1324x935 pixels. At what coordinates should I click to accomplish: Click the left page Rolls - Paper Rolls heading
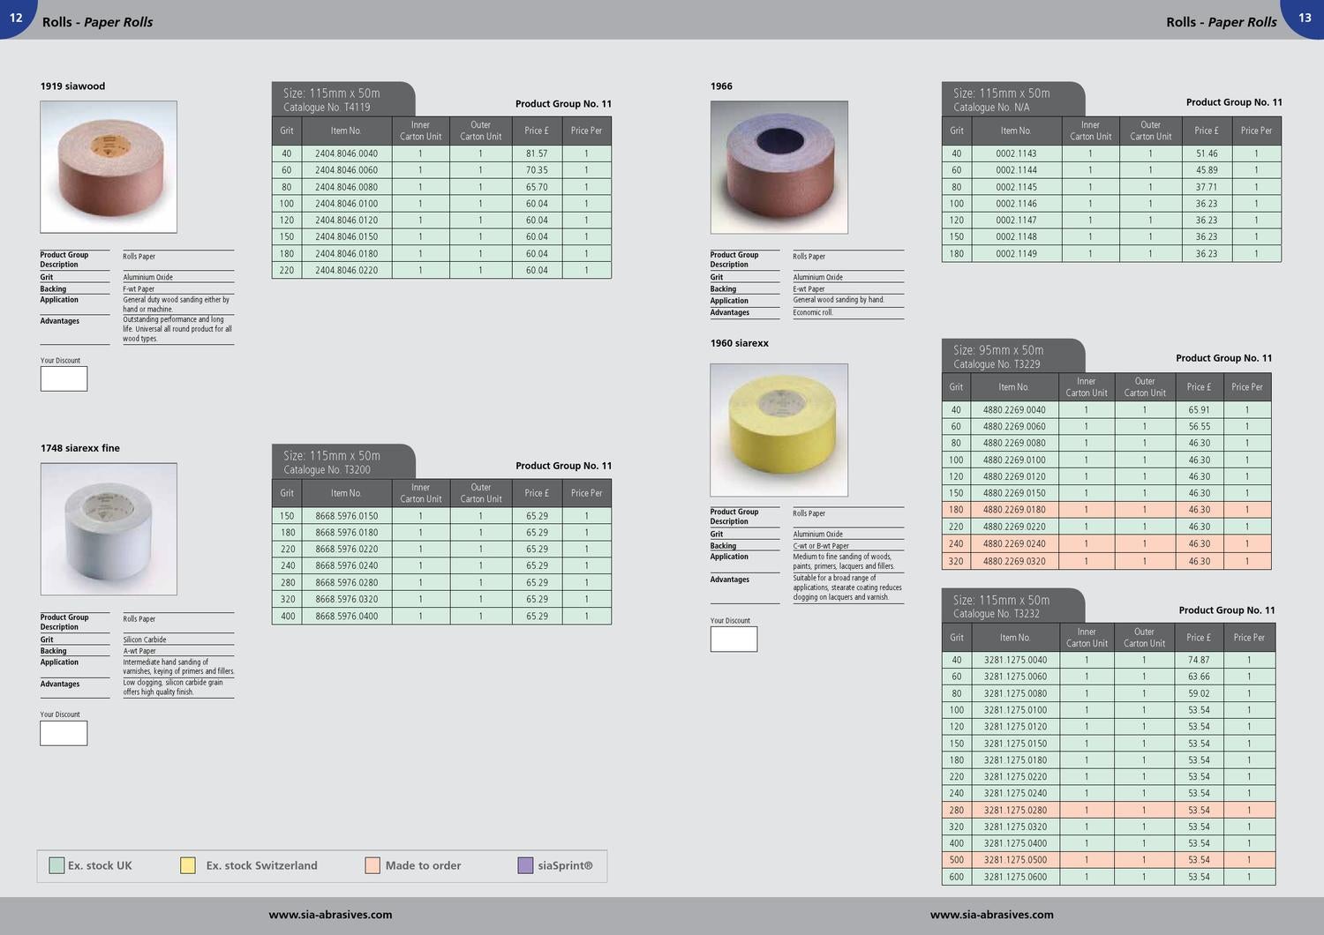point(97,22)
